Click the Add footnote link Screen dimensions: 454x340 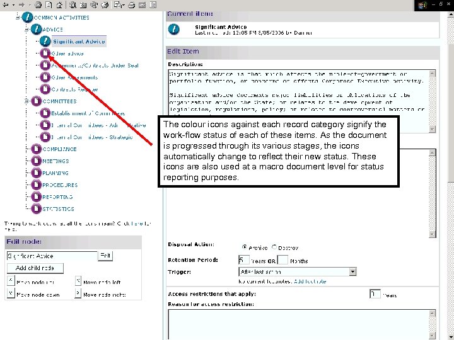[310, 281]
